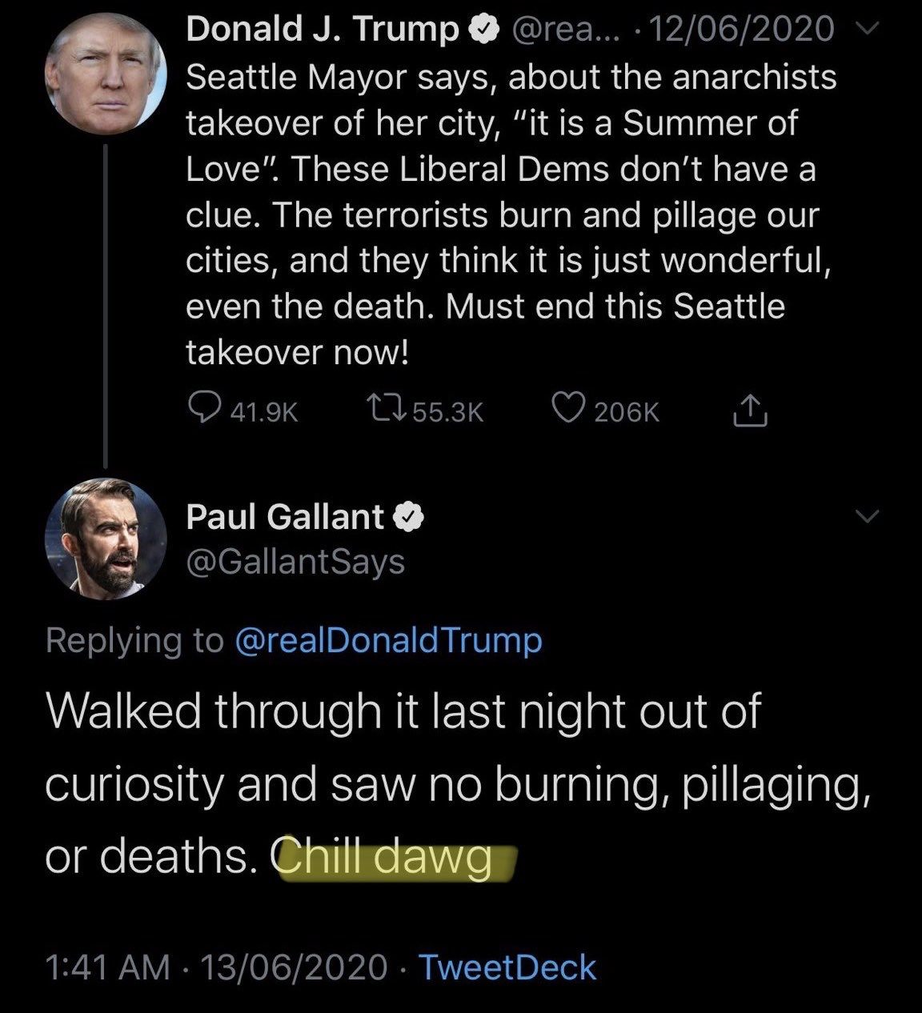Open the @GallantSays handle
922x1013 pixels.
click(295, 562)
